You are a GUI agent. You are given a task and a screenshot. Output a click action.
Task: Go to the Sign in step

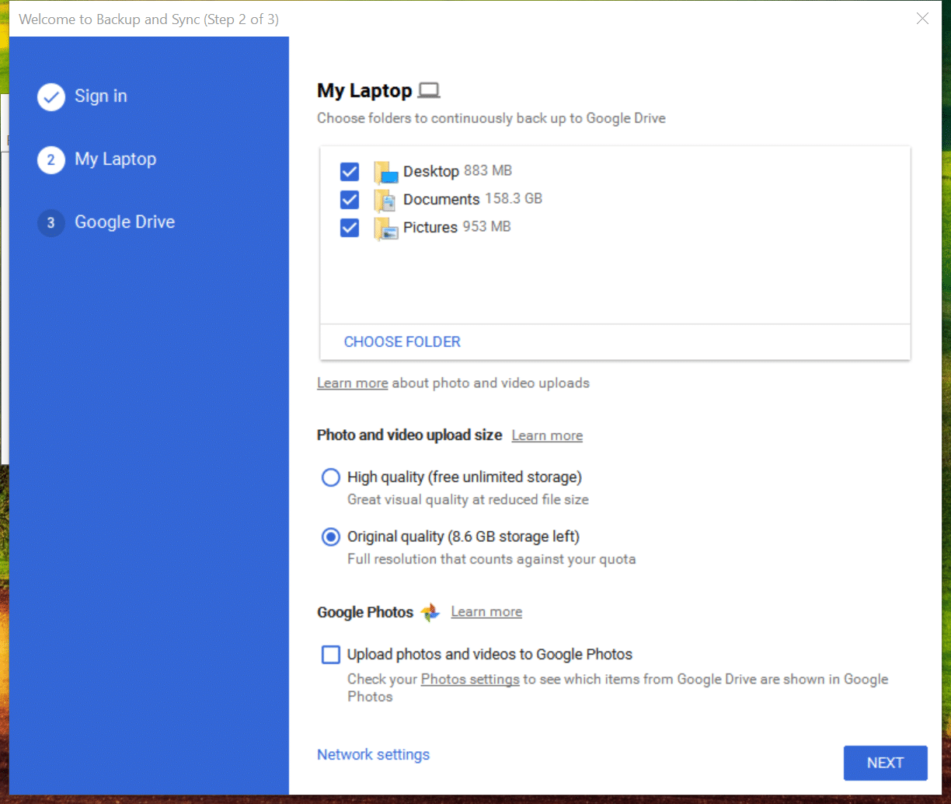(101, 96)
